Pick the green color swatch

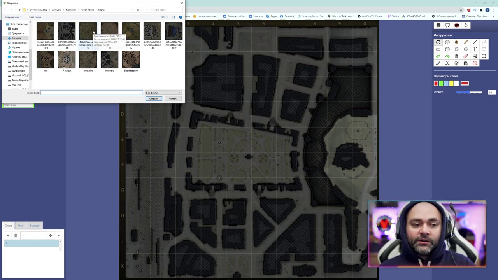coord(441,83)
